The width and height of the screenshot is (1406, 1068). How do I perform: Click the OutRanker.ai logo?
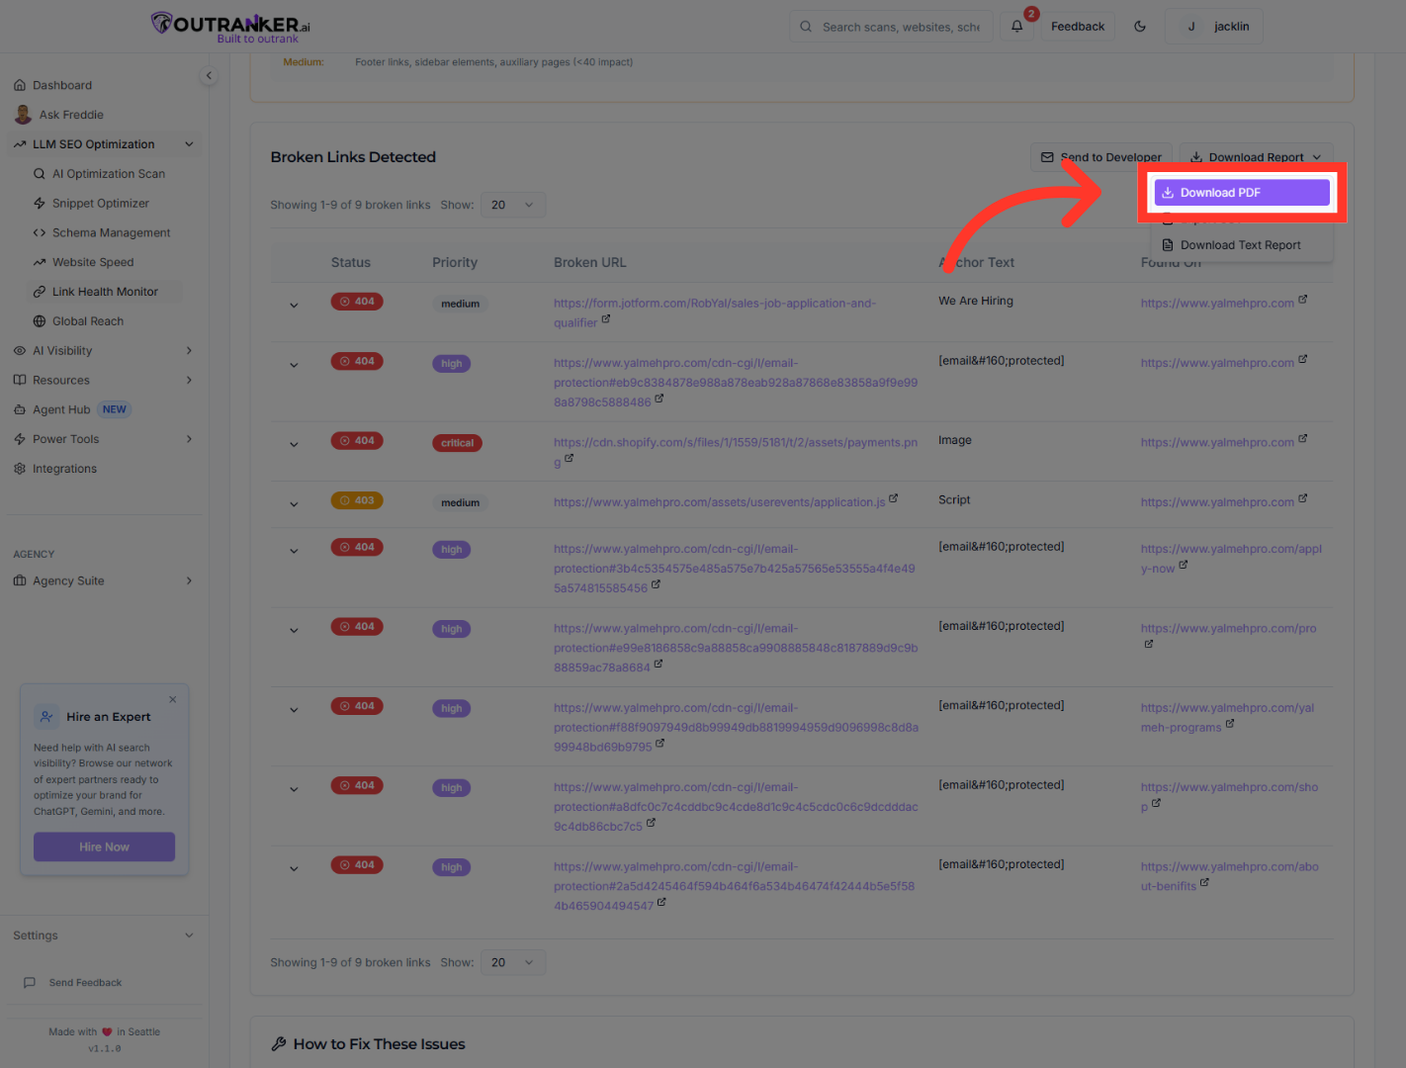pyautogui.click(x=231, y=27)
